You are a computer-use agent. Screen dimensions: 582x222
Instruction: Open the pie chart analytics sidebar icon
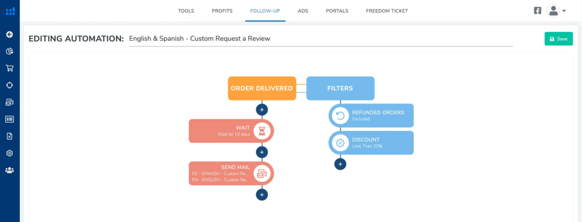10,52
